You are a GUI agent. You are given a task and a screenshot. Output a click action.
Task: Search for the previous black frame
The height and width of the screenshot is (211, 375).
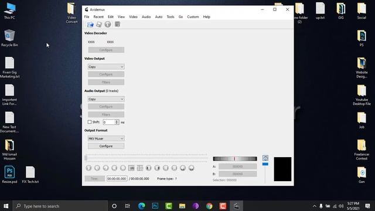pos(148,168)
